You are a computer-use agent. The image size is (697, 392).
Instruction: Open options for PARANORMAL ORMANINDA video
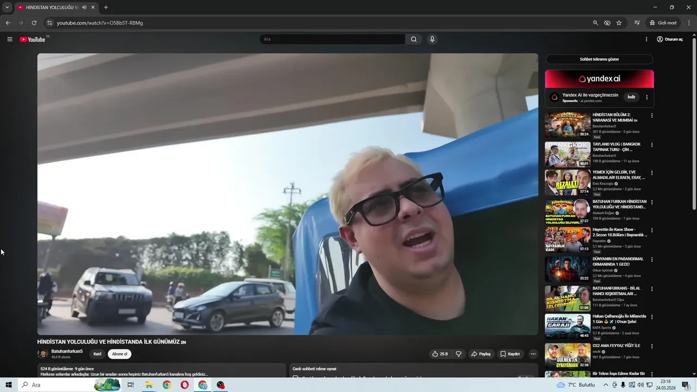click(x=652, y=259)
